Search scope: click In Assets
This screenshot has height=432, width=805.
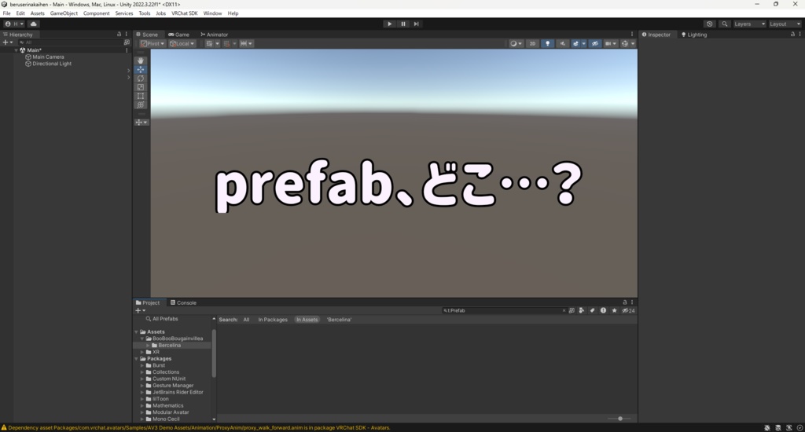pyautogui.click(x=307, y=320)
